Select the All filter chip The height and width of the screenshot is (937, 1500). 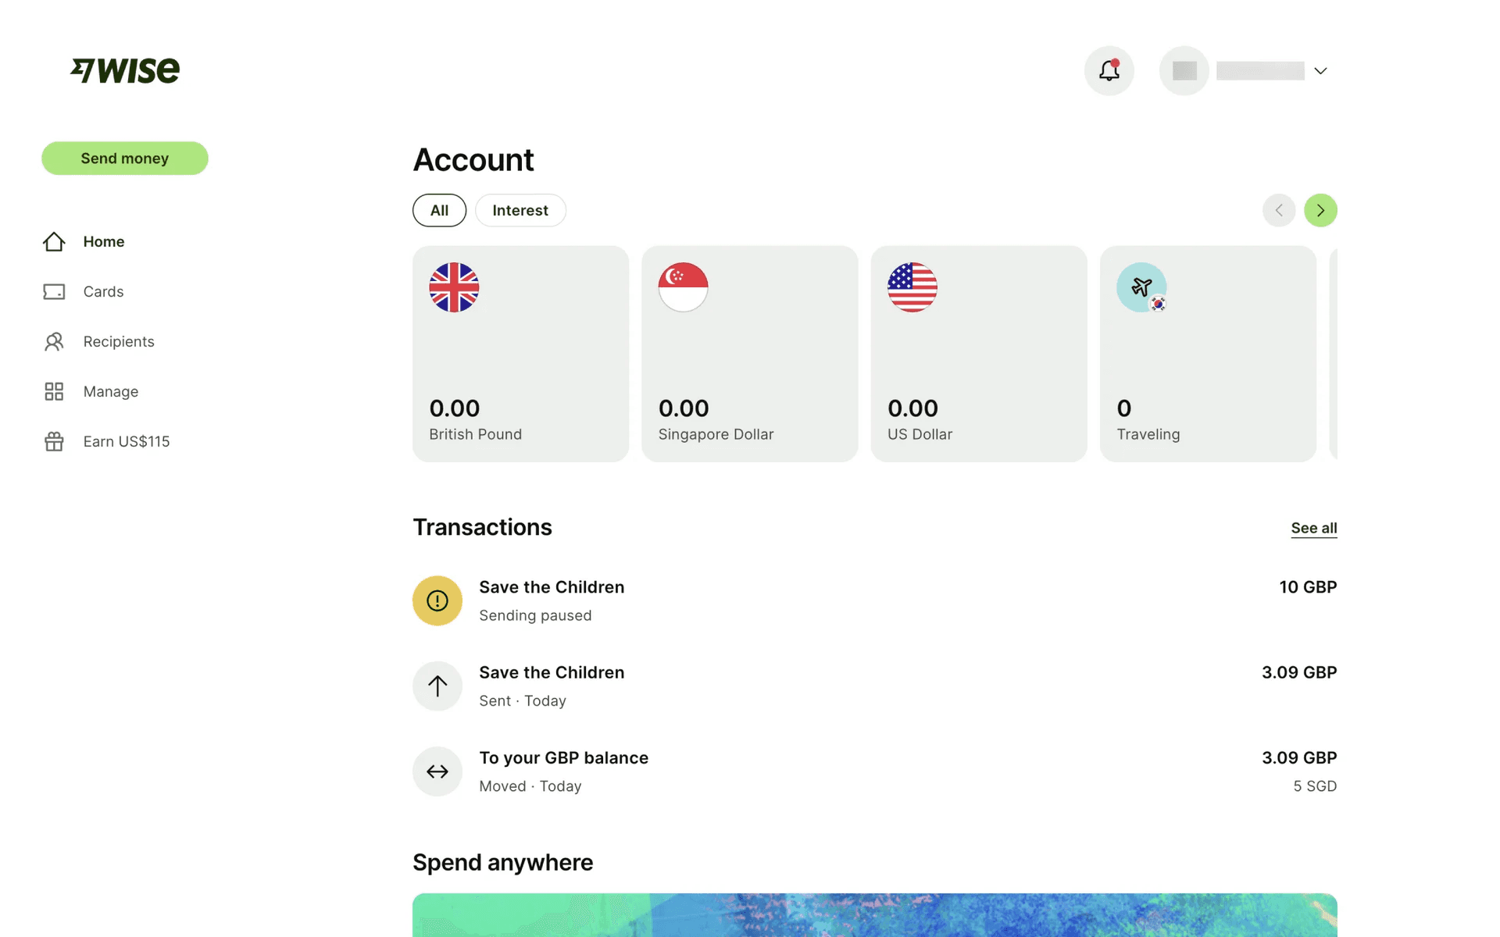(439, 210)
